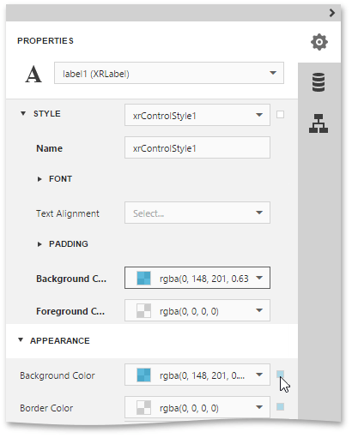Collapse the STYLE section
The image size is (352, 438).
[23, 113]
